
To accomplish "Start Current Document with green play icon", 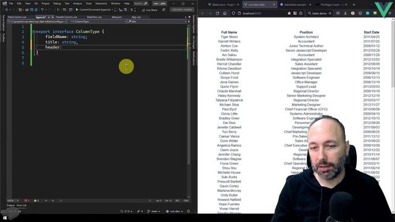I will click(77, 10).
